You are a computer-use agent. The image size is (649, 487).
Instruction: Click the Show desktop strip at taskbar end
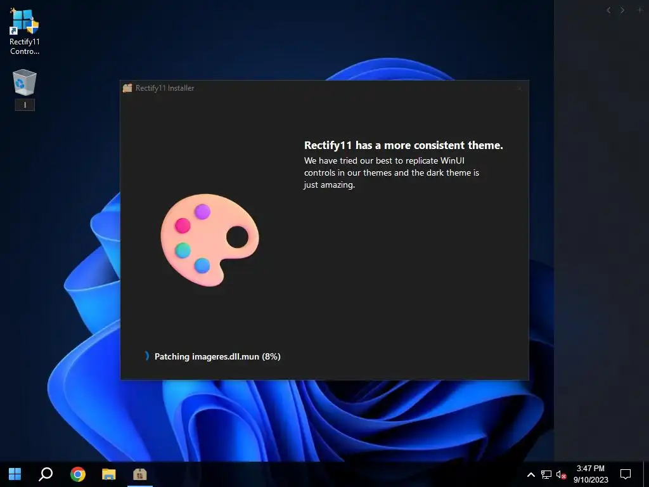(x=646, y=474)
